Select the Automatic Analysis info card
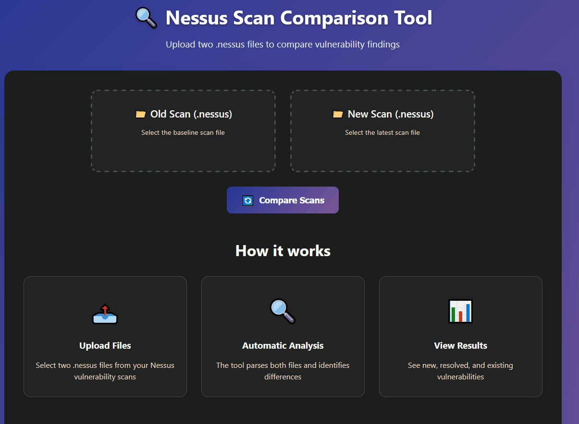The width and height of the screenshot is (579, 424). coord(283,337)
